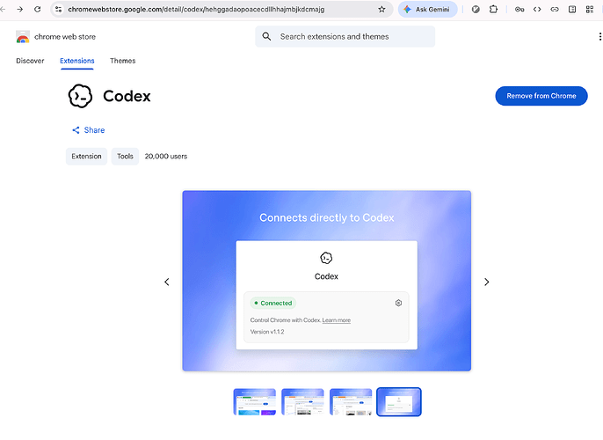Click the Tools category chip
This screenshot has width=603, height=440.
pyautogui.click(x=125, y=157)
